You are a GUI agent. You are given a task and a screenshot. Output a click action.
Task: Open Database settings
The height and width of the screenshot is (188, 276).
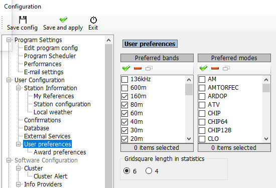click(37, 128)
